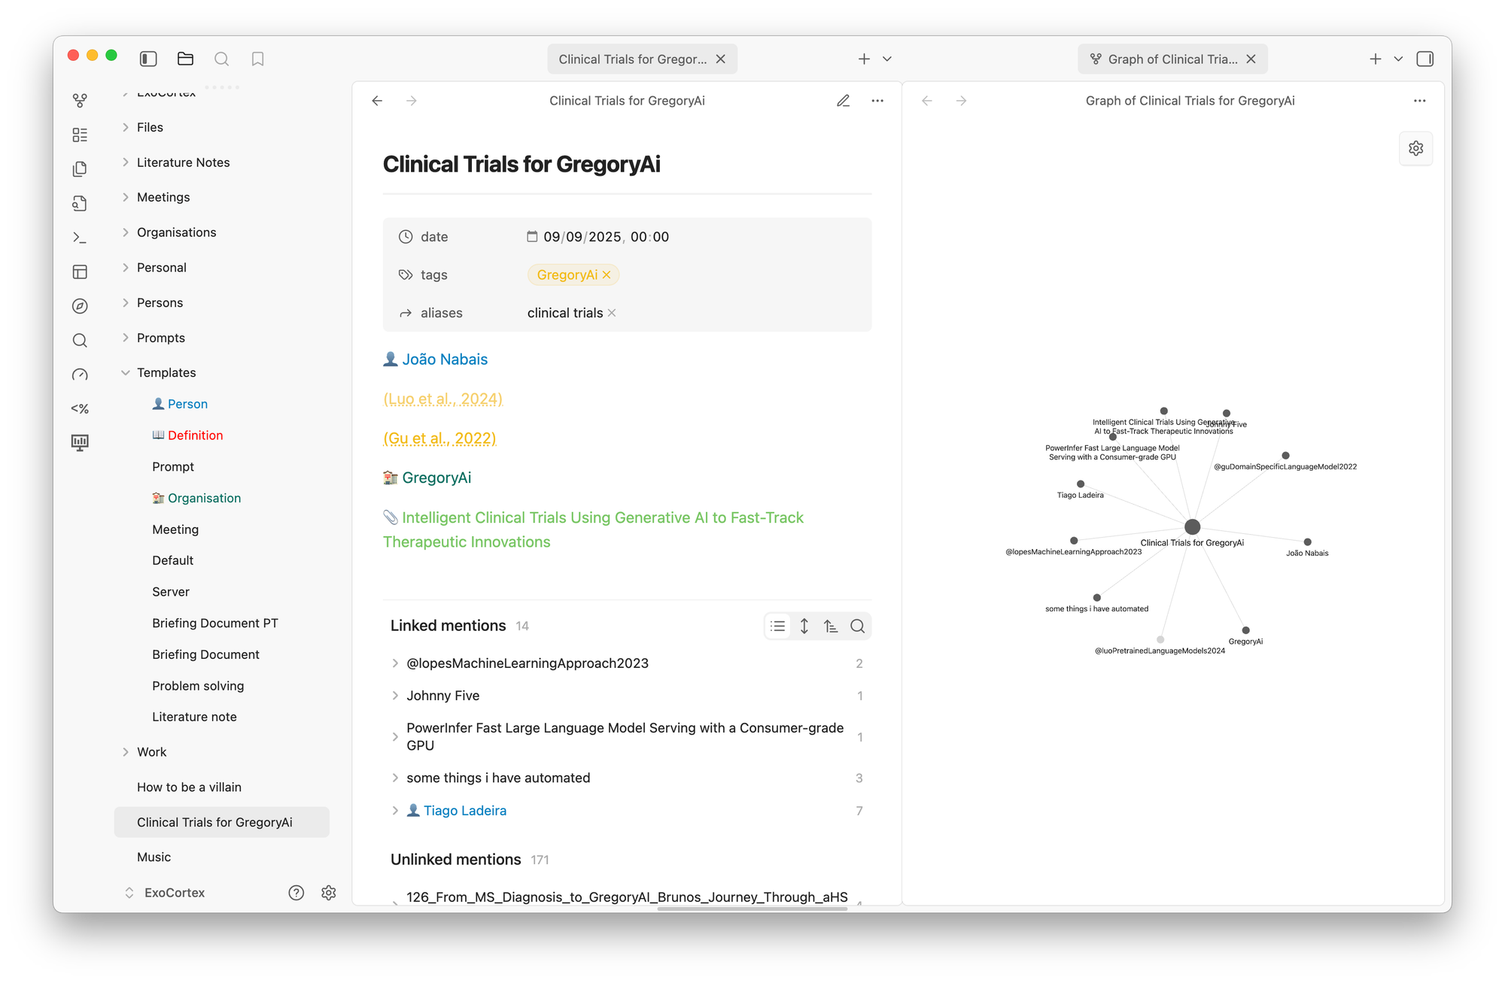Screen dimensions: 1505x983
Task: Toggle the left sidebar panel
Action: (x=148, y=59)
